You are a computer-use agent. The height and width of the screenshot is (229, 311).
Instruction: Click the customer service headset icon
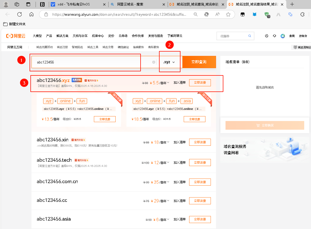[x=275, y=36]
